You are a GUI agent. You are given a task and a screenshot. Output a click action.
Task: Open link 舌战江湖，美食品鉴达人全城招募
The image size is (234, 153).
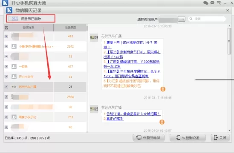(133, 114)
